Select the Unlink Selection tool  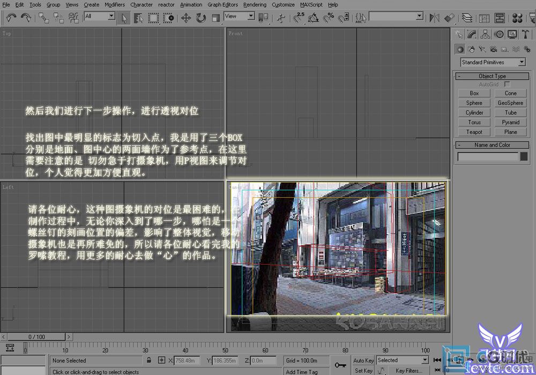click(x=58, y=18)
